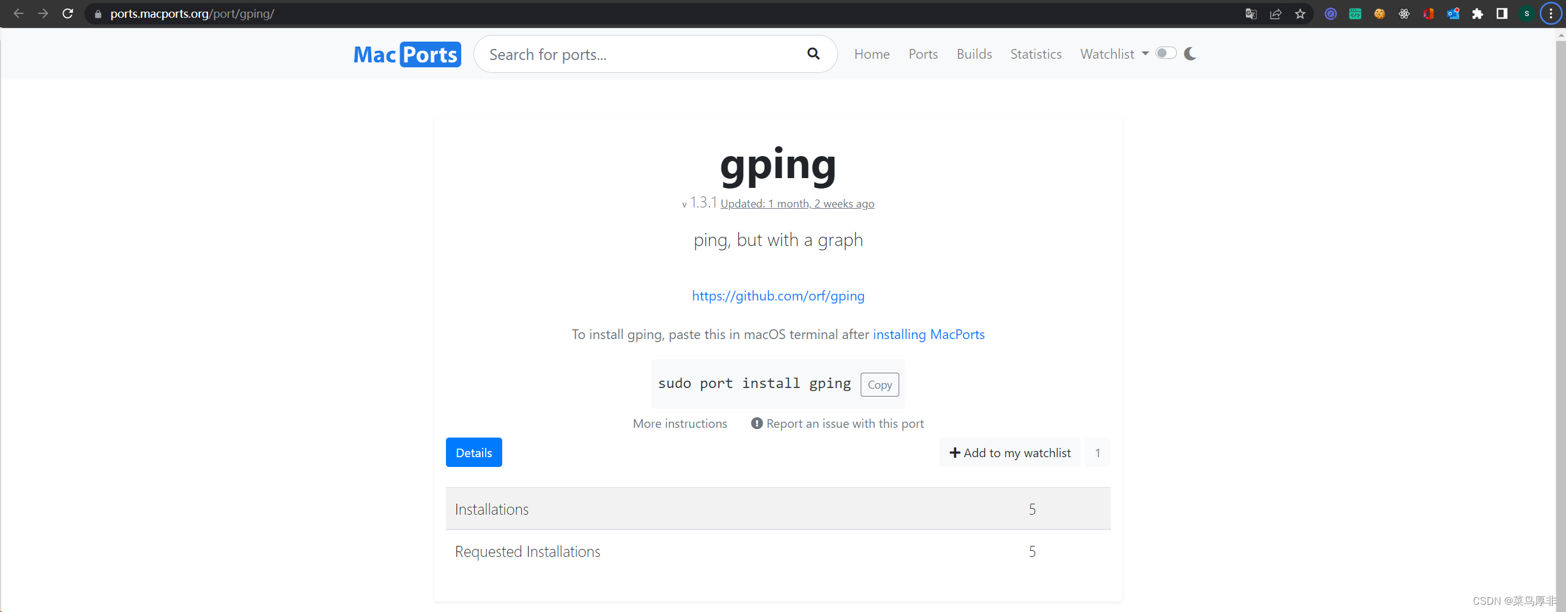
Task: Click the moon icon to enable dark theme
Action: click(x=1190, y=54)
